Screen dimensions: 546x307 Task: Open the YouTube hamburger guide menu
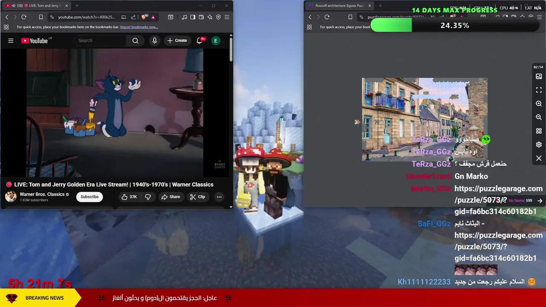pyautogui.click(x=11, y=41)
